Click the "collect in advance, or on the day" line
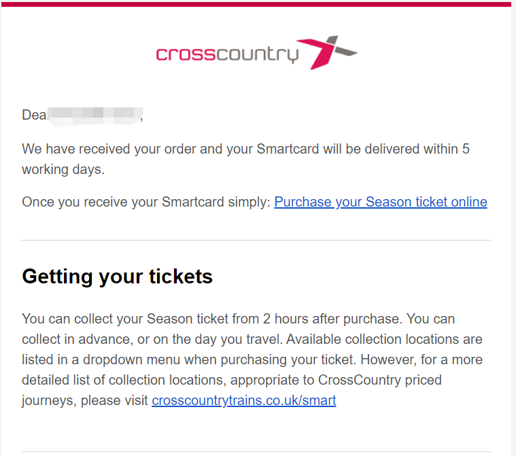Image resolution: width=516 pixels, height=456 pixels. pyautogui.click(x=252, y=339)
